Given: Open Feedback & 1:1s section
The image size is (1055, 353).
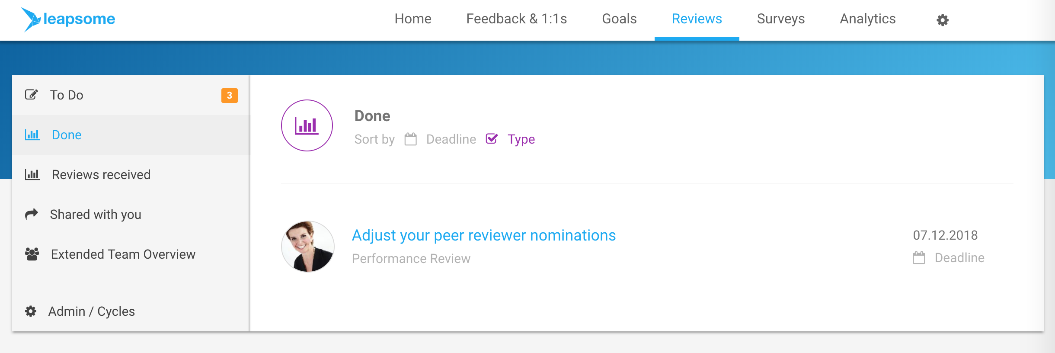Looking at the screenshot, I should [x=517, y=19].
